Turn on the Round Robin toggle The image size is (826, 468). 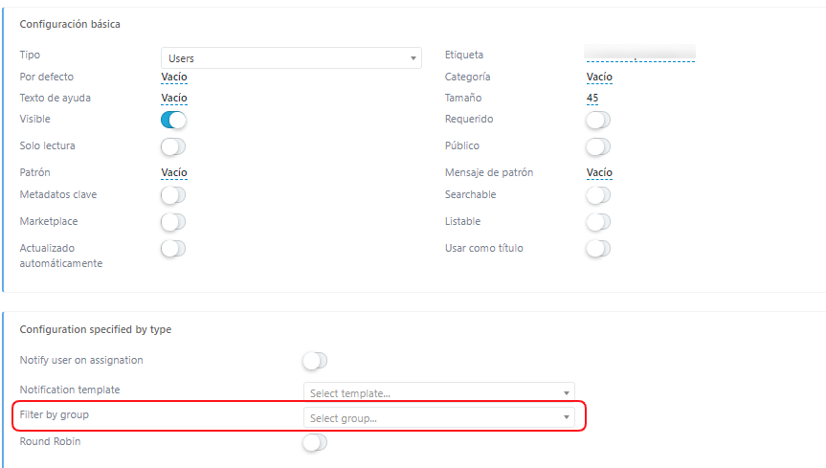coord(315,442)
